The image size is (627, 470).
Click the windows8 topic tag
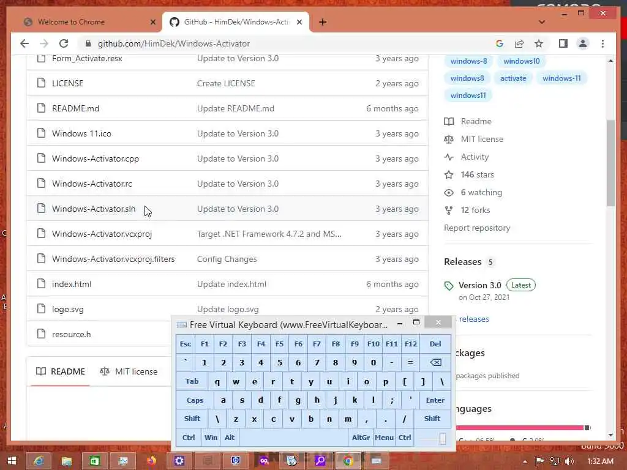[467, 78]
